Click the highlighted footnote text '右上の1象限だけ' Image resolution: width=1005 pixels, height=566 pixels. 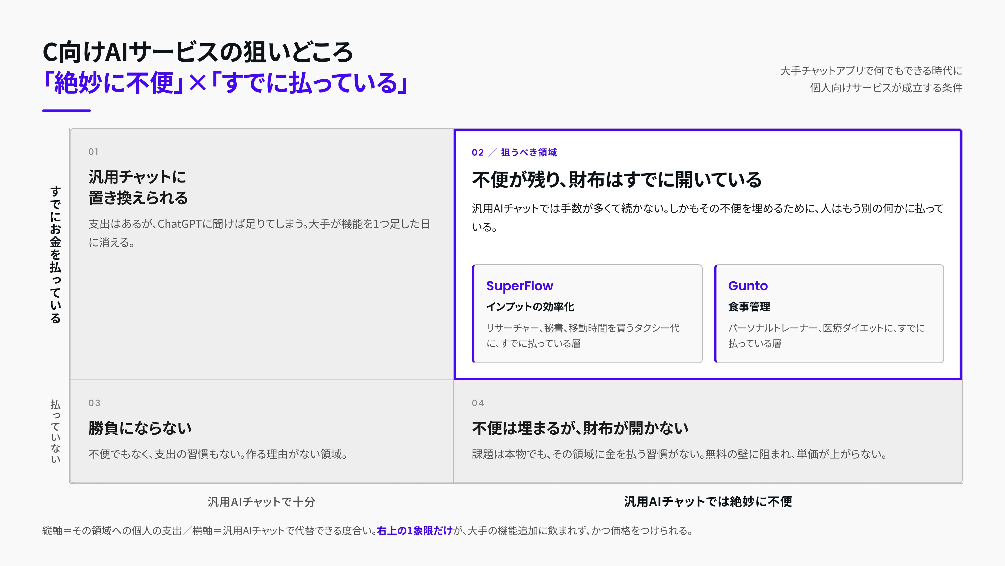pos(414,531)
